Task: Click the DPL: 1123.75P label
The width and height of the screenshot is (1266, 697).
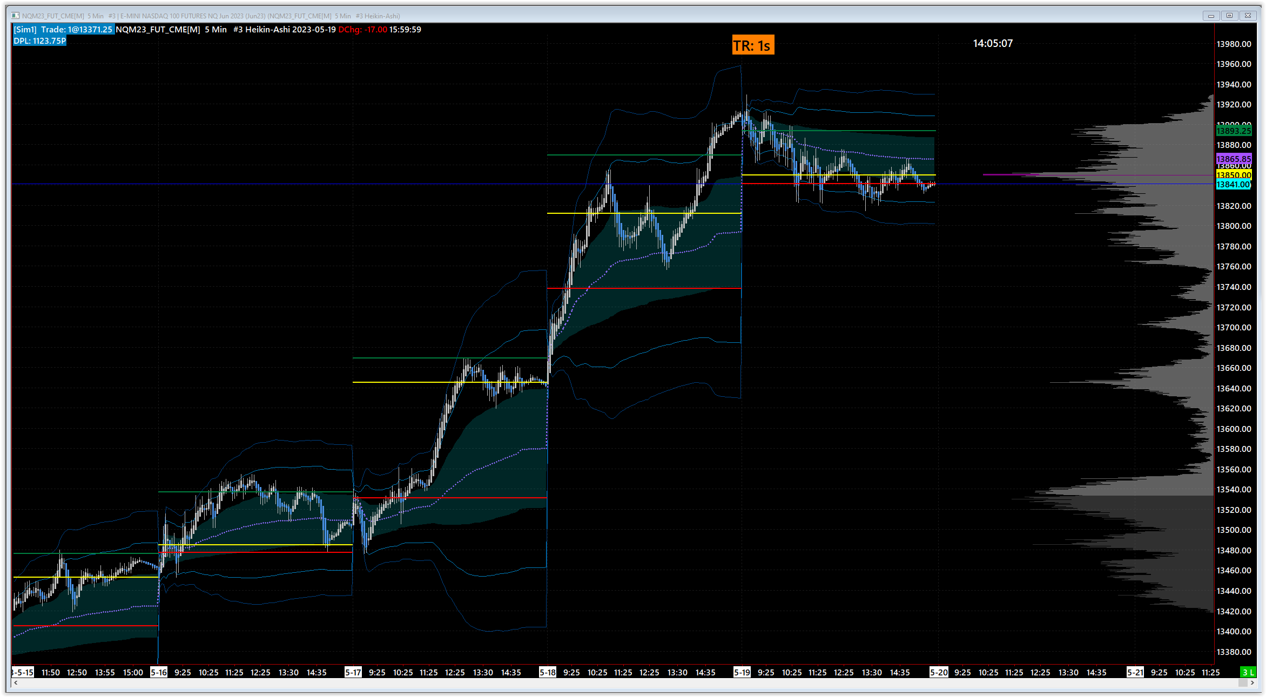Action: point(39,41)
